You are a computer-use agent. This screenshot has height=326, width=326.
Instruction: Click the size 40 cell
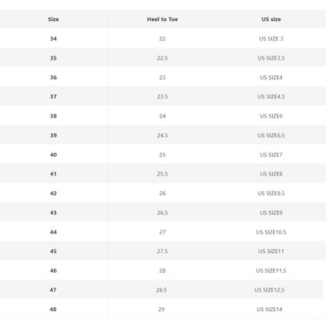tap(53, 154)
